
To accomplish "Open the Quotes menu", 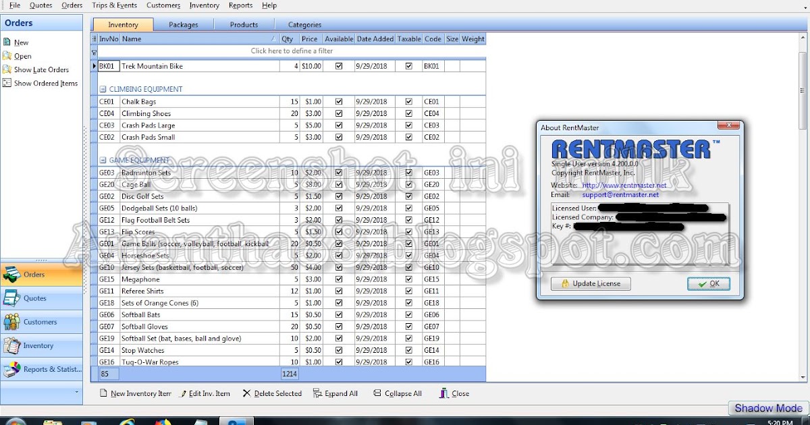I will click(x=41, y=5).
